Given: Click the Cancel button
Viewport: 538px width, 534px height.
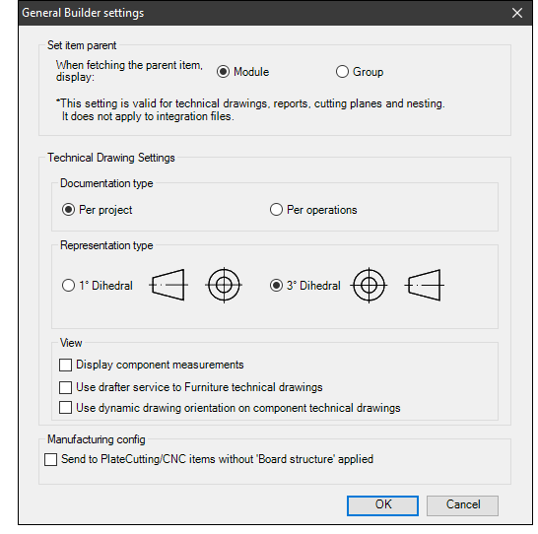Looking at the screenshot, I should coord(462,505).
